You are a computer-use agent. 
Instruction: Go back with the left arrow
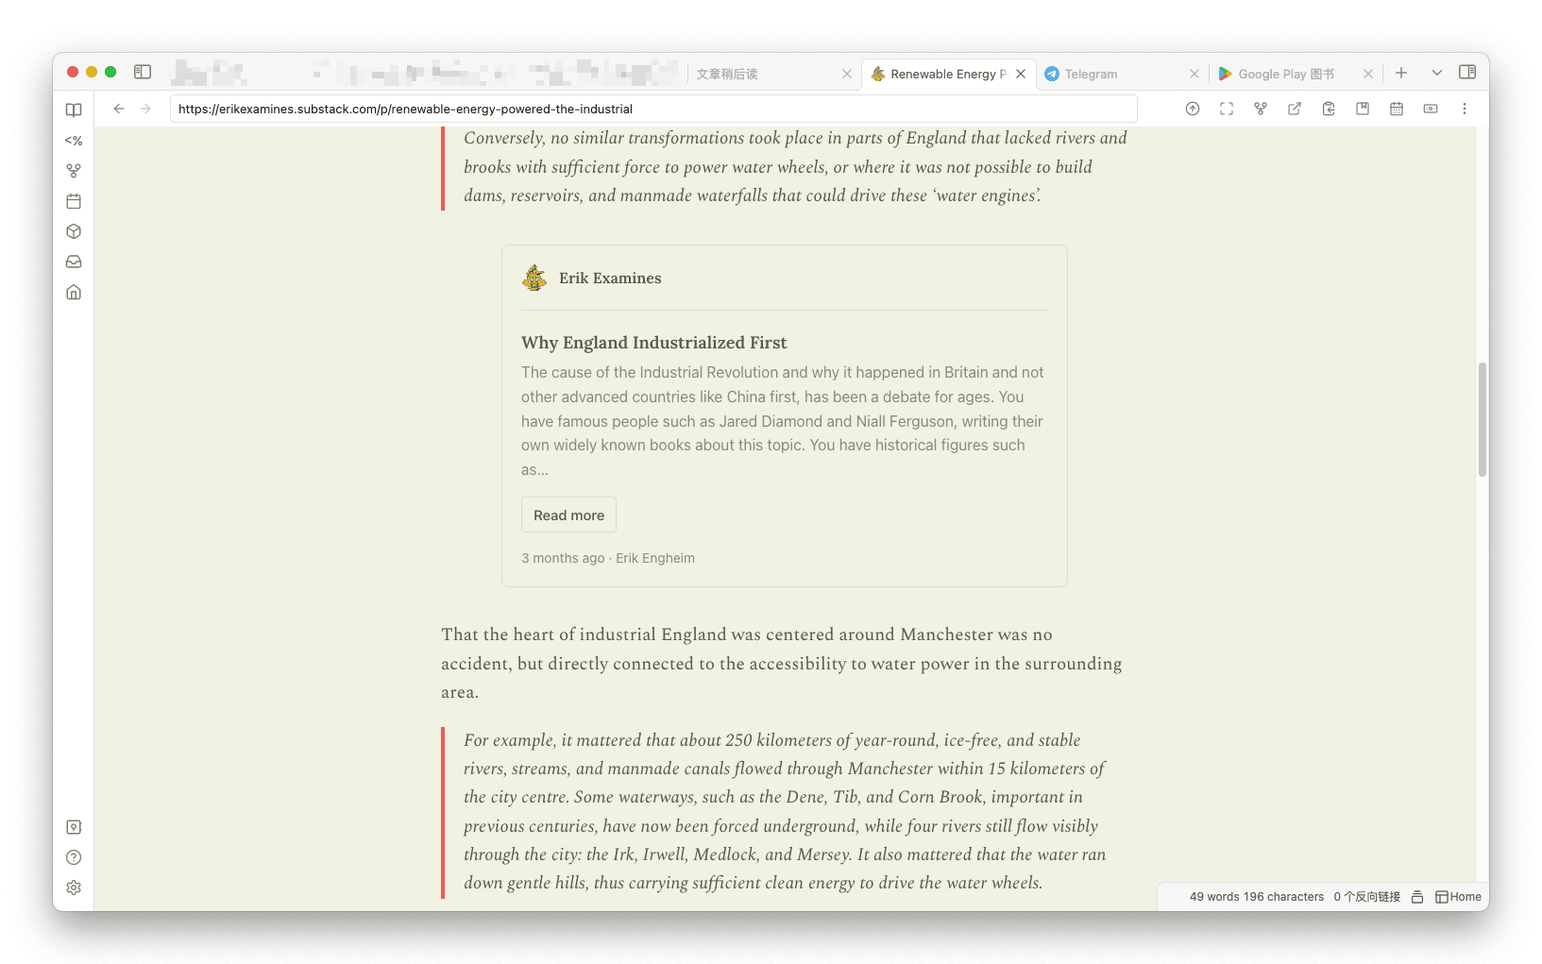point(119,109)
